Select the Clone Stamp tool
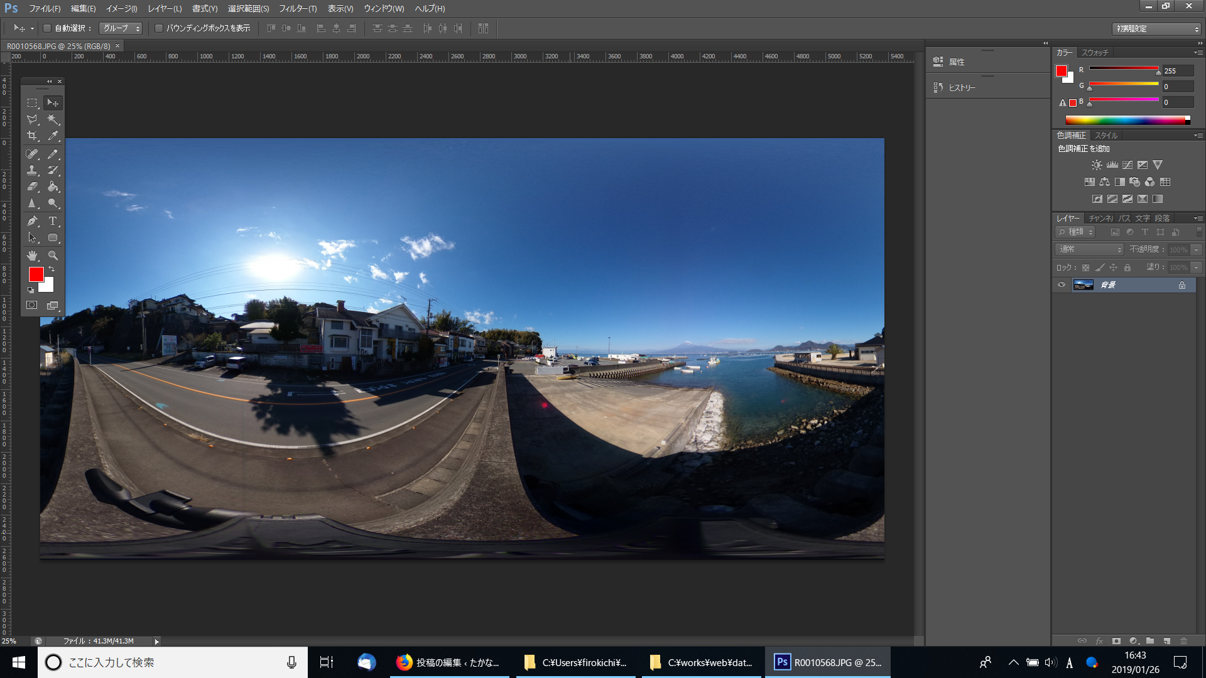1206x678 pixels. click(32, 170)
